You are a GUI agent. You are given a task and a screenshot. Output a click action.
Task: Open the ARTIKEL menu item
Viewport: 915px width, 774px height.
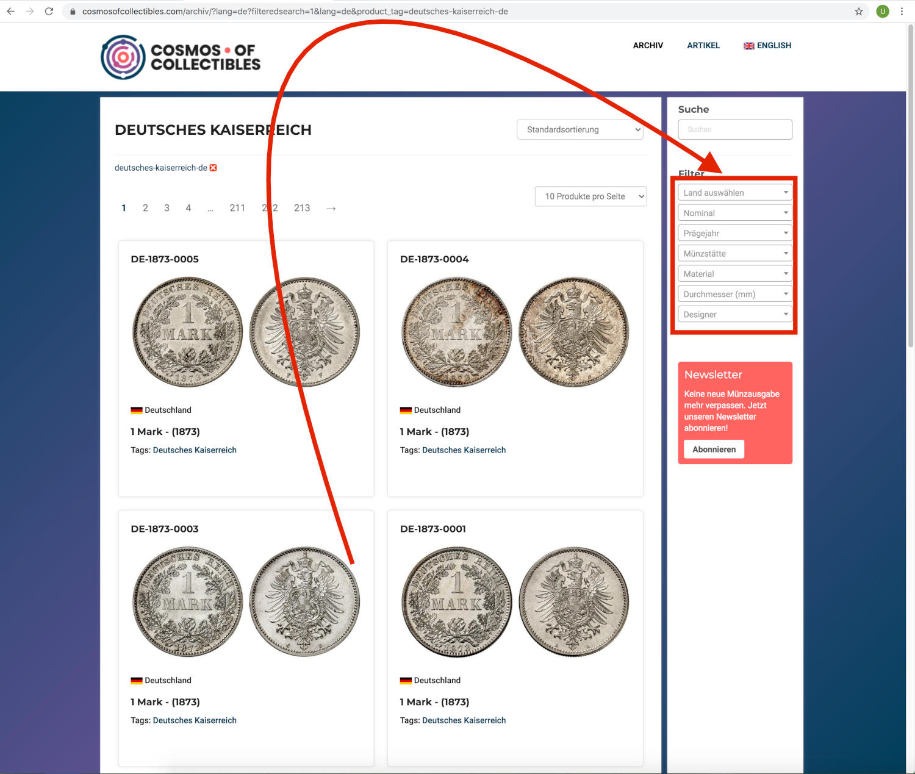703,45
